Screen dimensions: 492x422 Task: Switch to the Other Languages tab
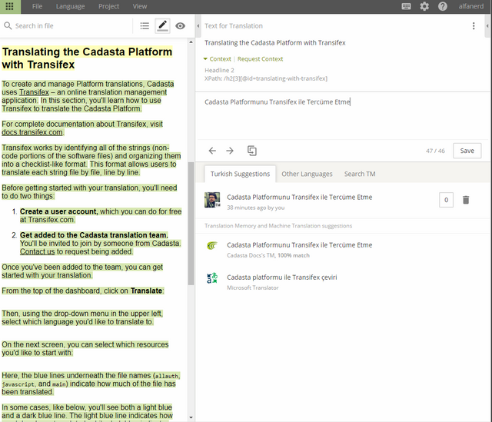point(307,174)
